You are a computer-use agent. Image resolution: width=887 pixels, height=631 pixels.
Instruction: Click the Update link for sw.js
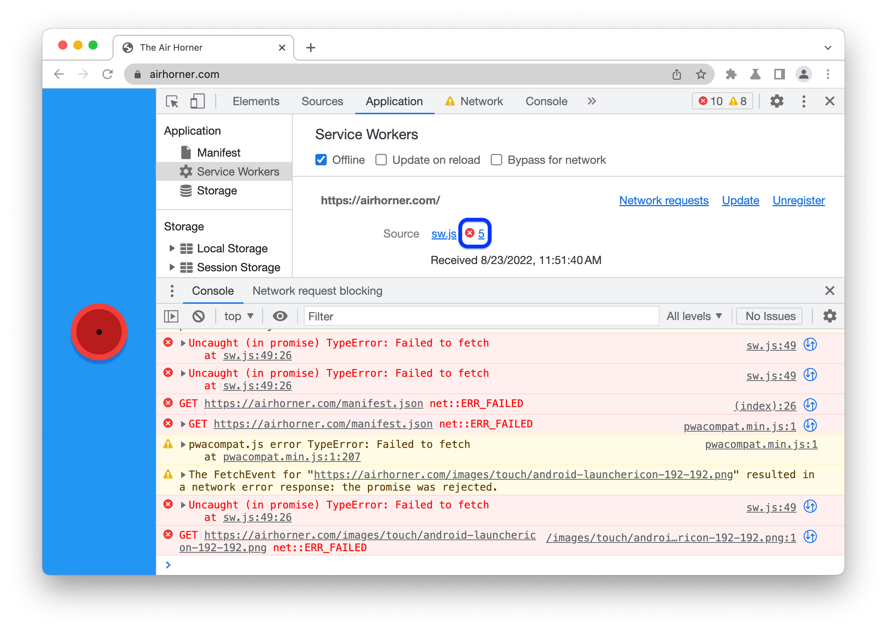[x=740, y=200]
